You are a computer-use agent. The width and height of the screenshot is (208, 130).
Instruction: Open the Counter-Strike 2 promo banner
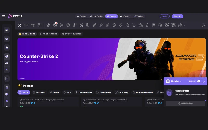click(112, 59)
